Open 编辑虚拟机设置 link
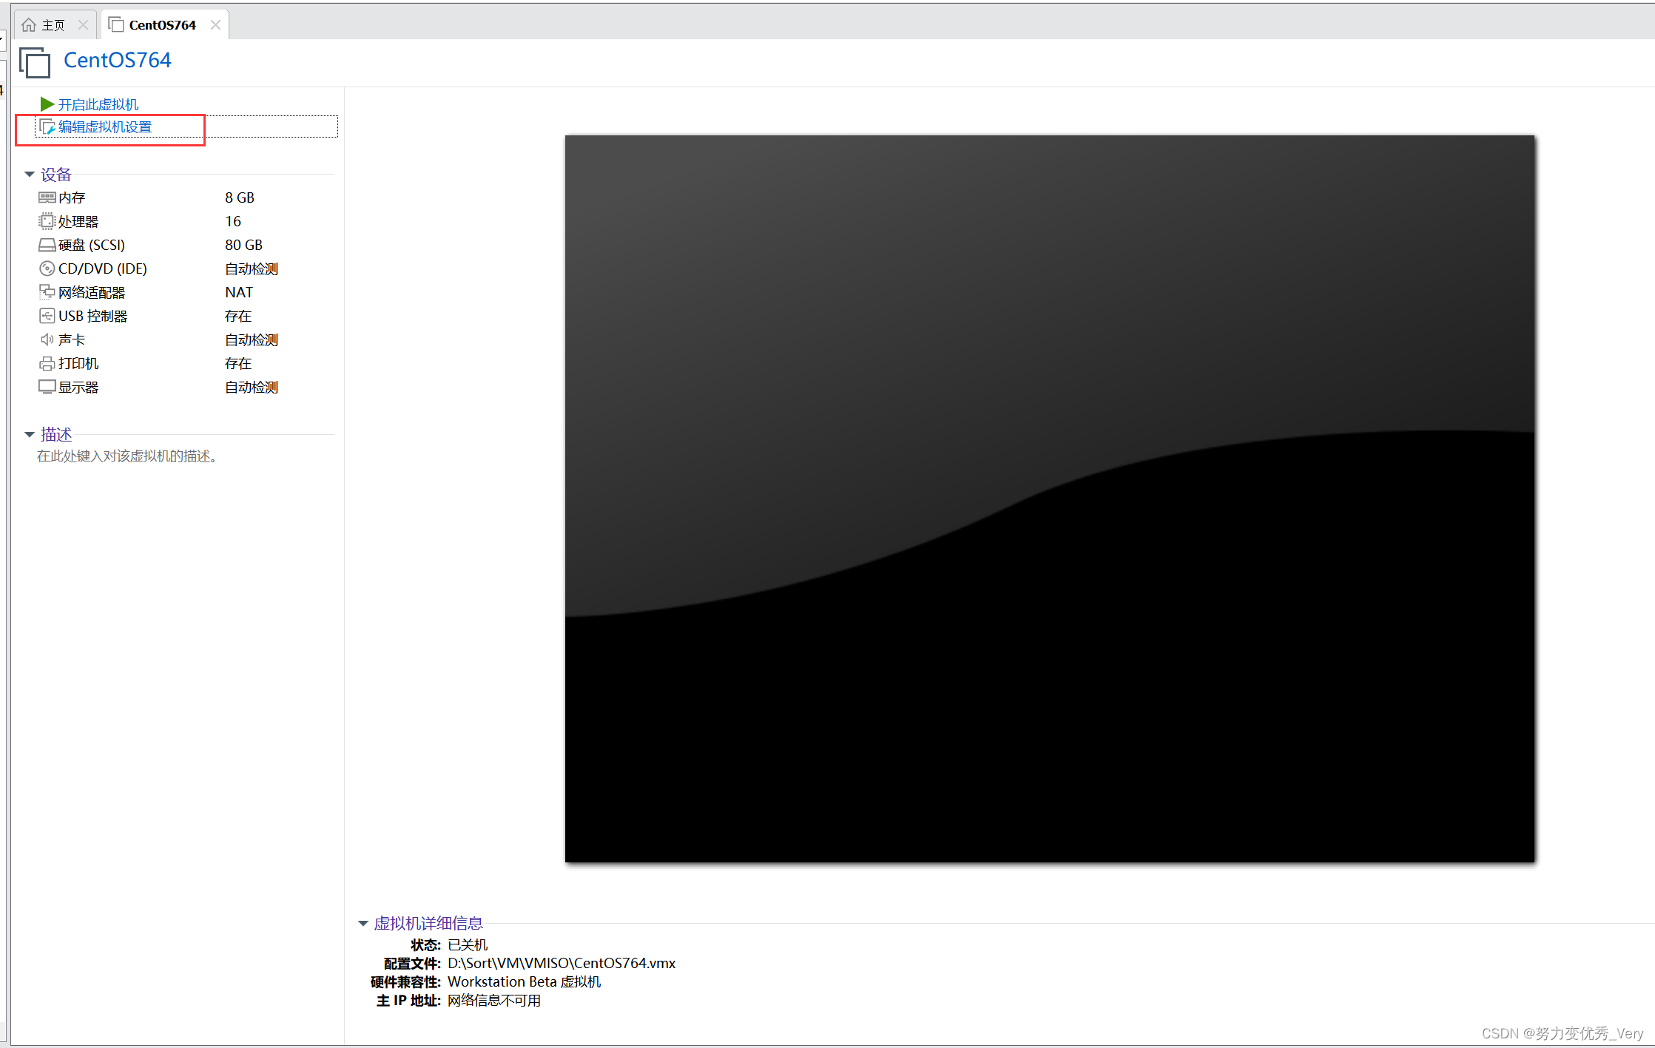The height and width of the screenshot is (1048, 1655). (x=105, y=127)
